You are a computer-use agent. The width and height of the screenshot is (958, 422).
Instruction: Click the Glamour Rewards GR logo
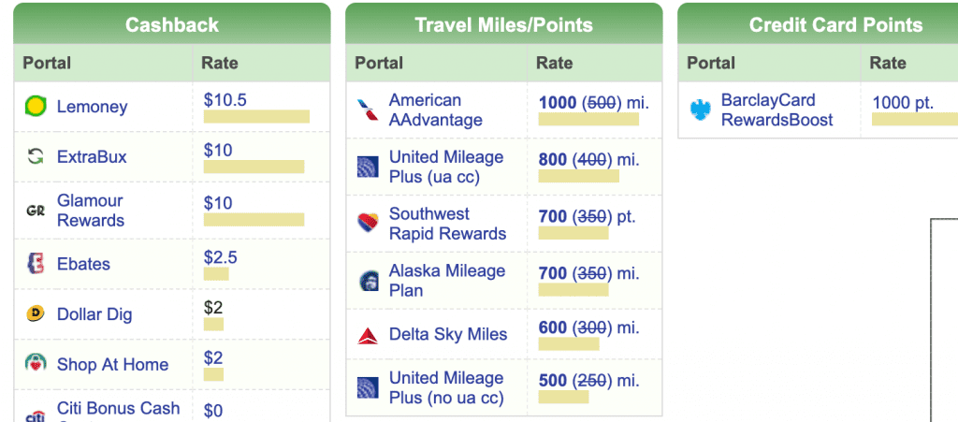click(36, 211)
